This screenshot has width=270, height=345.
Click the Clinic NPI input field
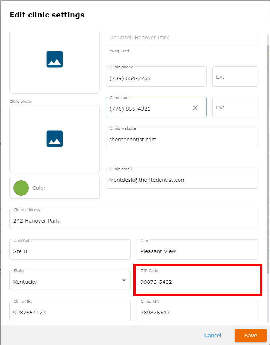(70, 311)
